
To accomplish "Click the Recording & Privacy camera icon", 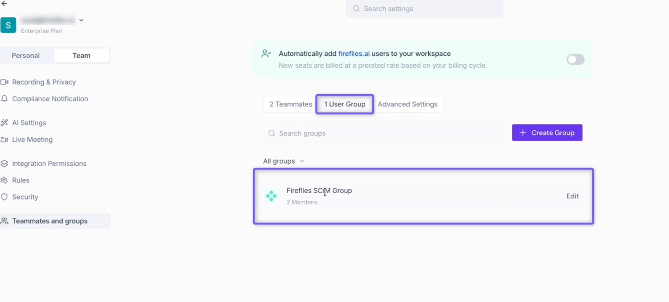I will click(x=4, y=82).
